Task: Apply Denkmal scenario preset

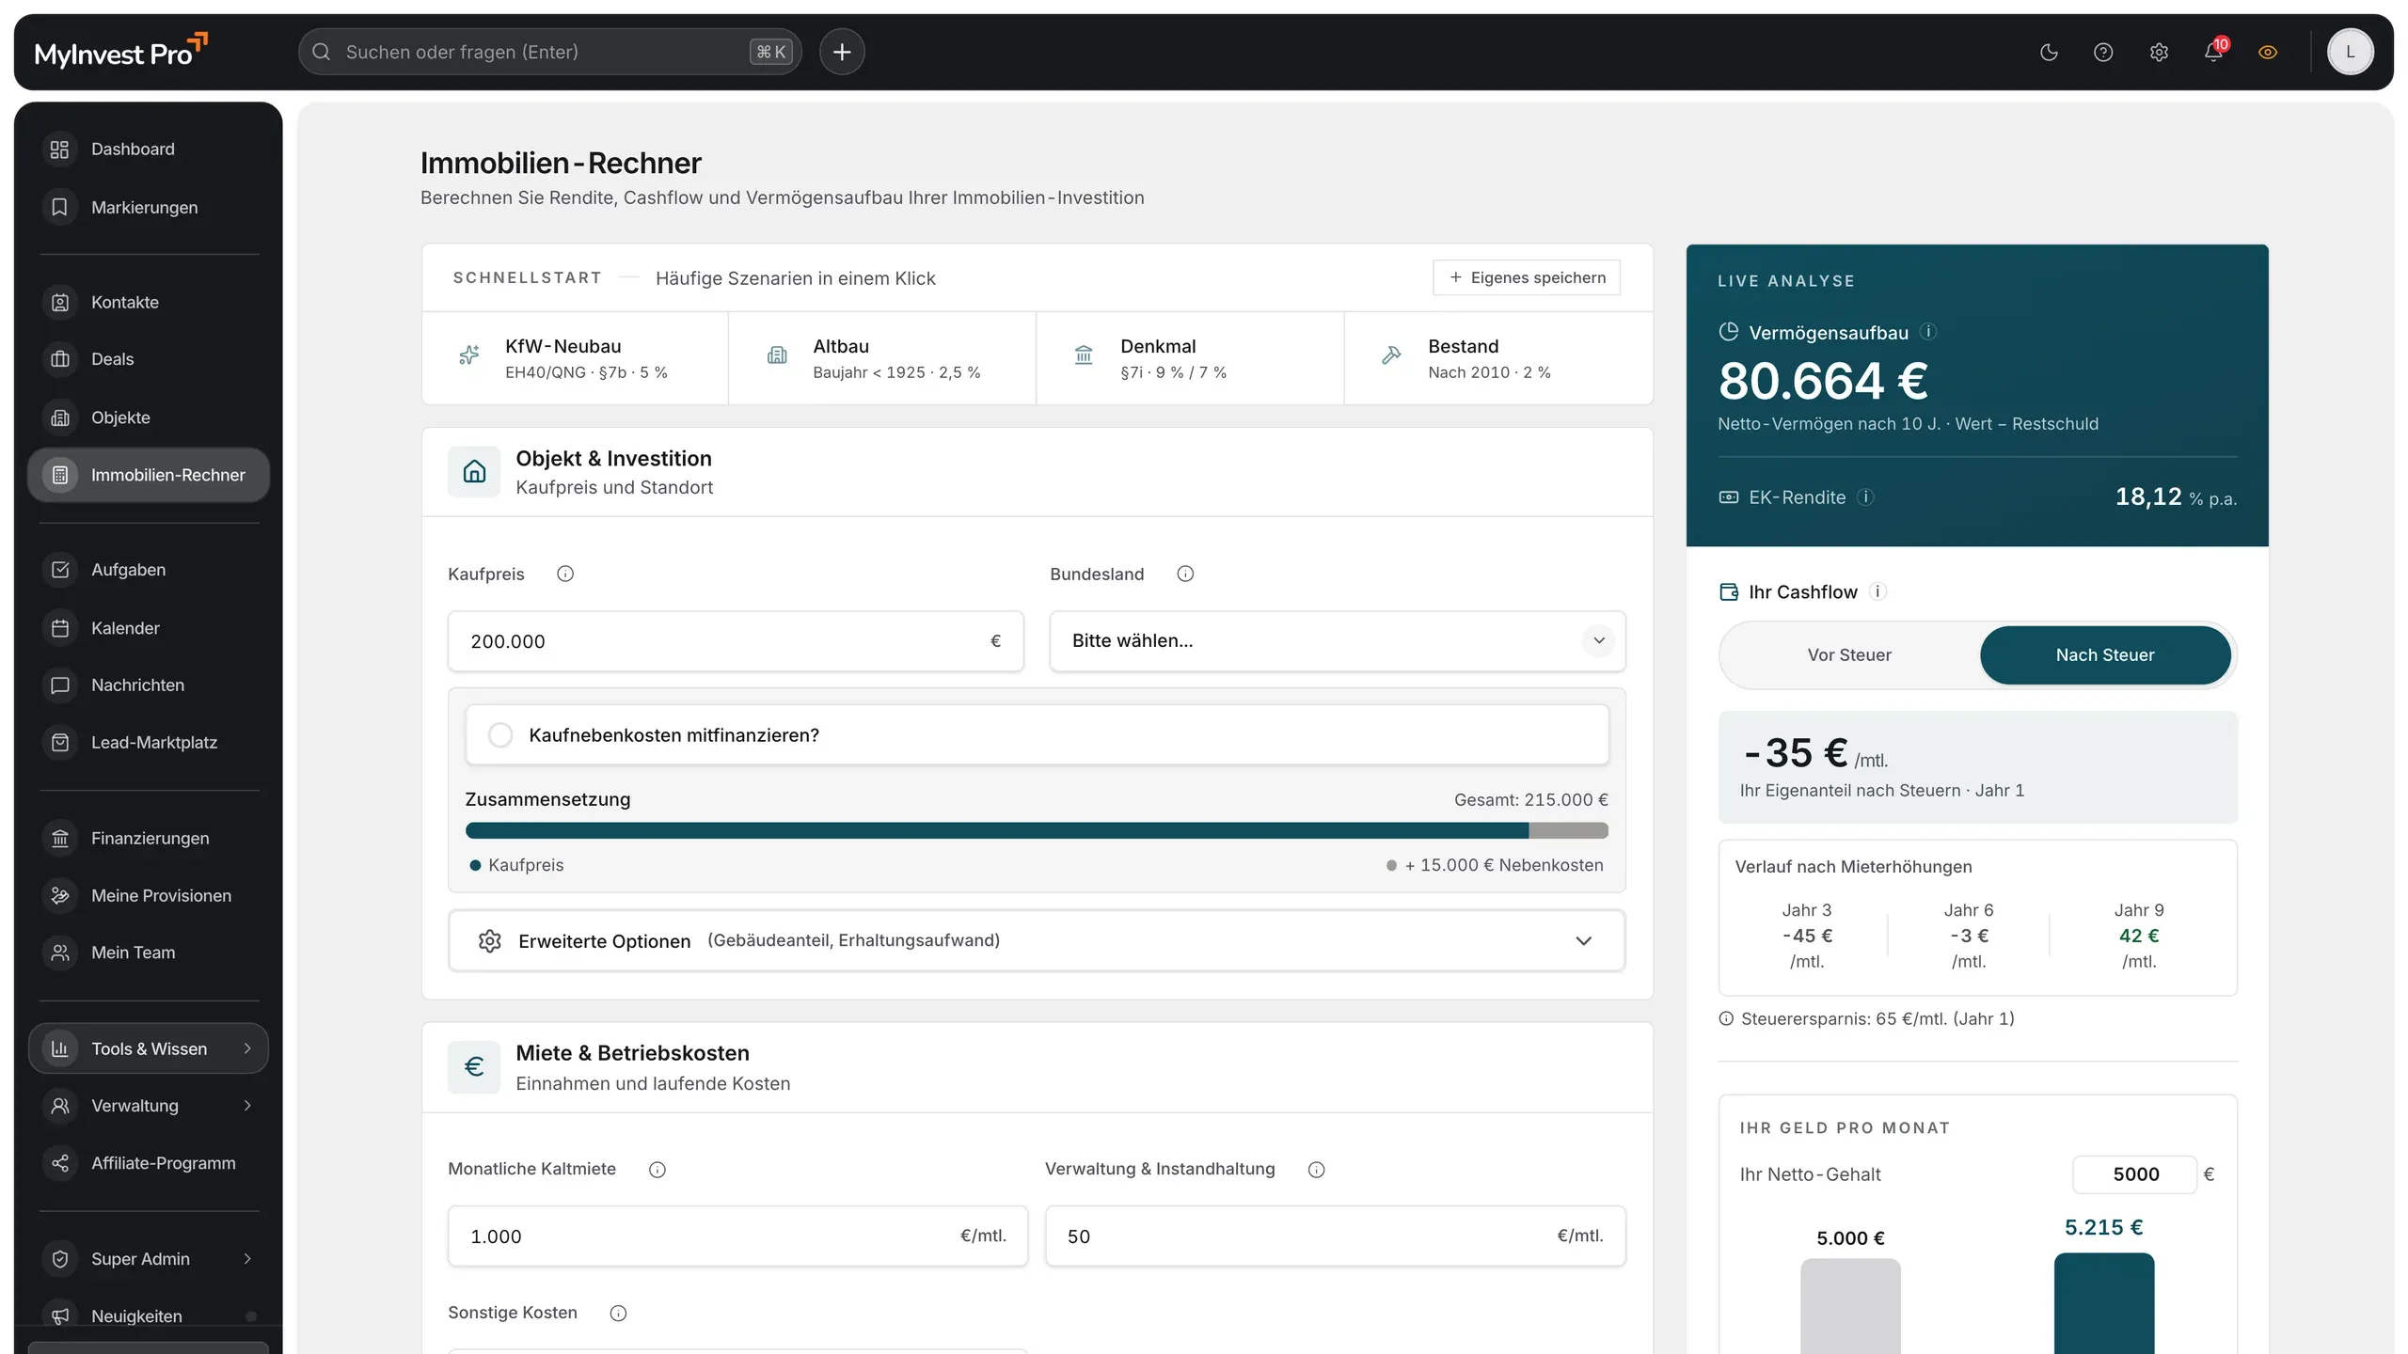Action: point(1190,358)
